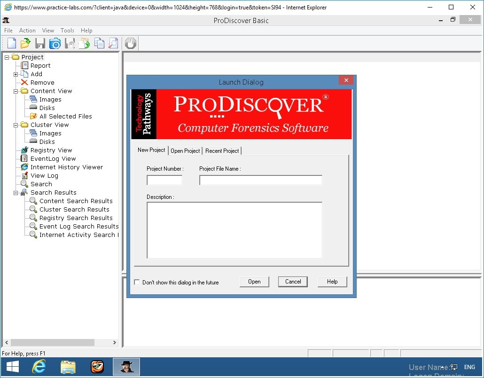Switch to the Open Project tab
Image resolution: width=484 pixels, height=378 pixels.
pyautogui.click(x=185, y=151)
